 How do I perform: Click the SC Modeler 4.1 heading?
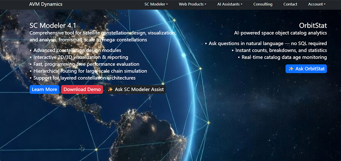pyautogui.click(x=53, y=25)
